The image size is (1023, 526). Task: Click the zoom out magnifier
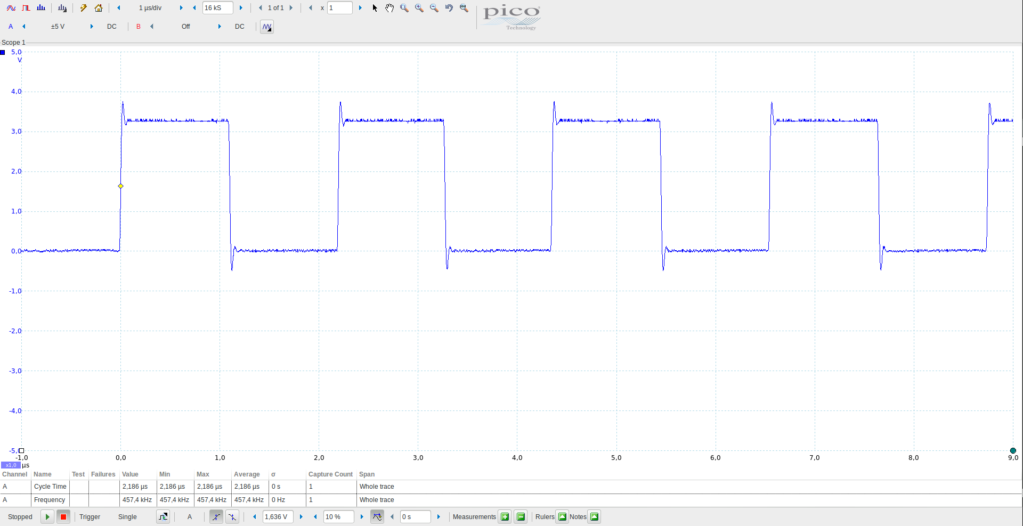(x=434, y=8)
